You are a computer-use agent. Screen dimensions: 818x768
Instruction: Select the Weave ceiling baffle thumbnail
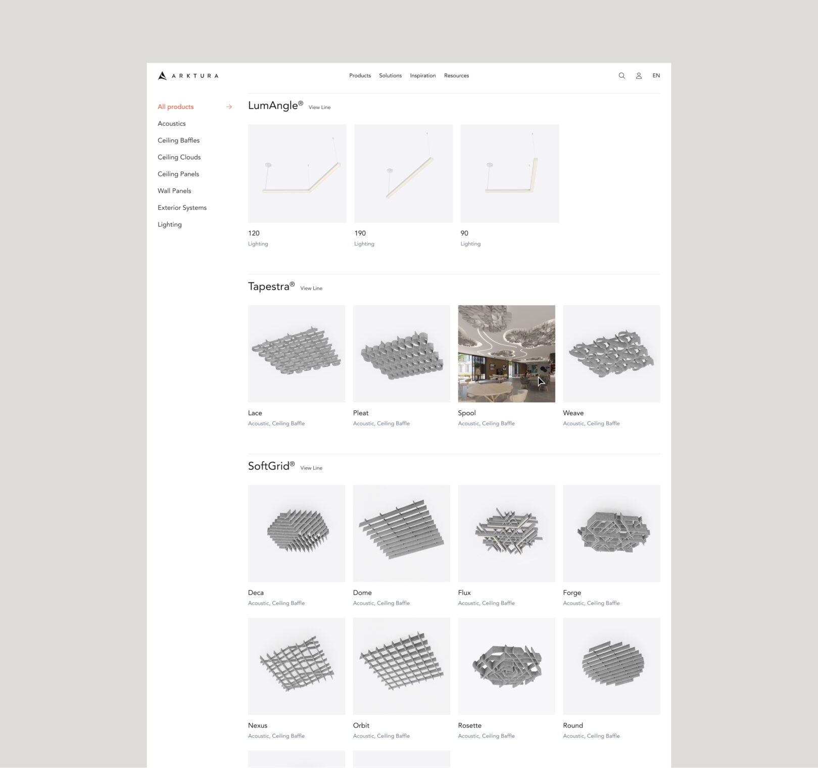pyautogui.click(x=611, y=354)
